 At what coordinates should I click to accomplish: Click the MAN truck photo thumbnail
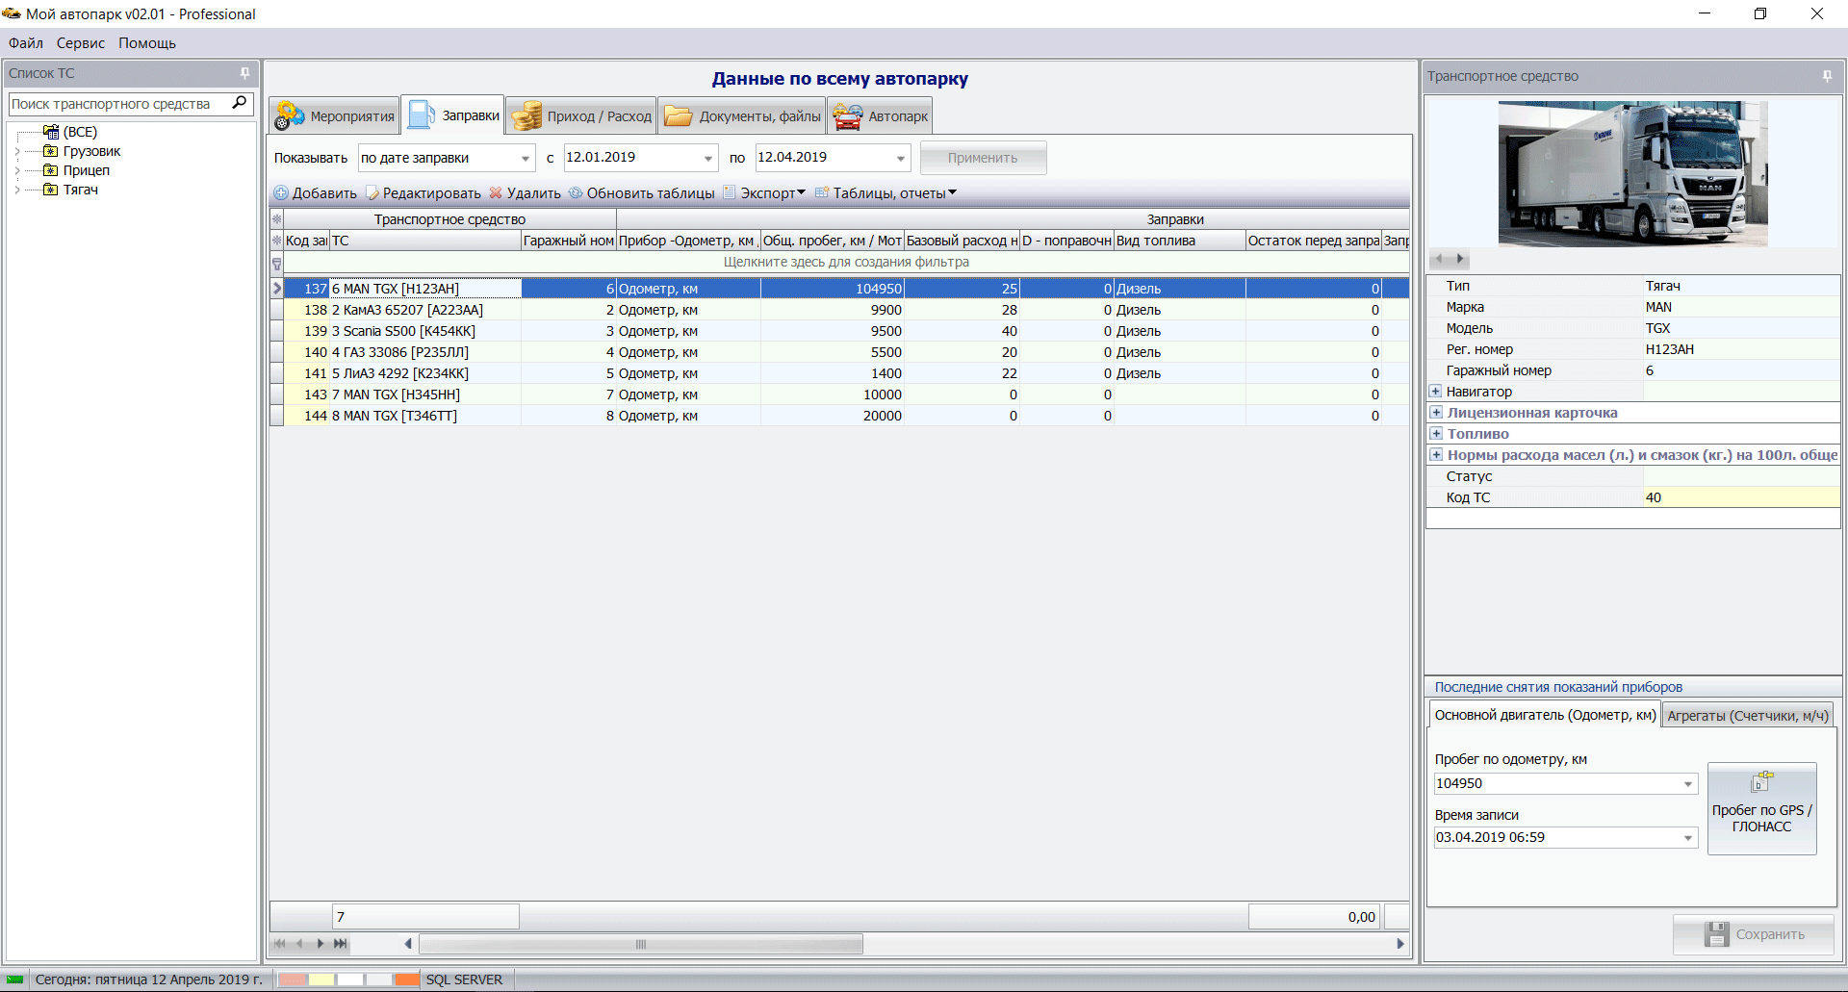1632,174
